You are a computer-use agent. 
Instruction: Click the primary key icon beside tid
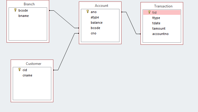149,12
